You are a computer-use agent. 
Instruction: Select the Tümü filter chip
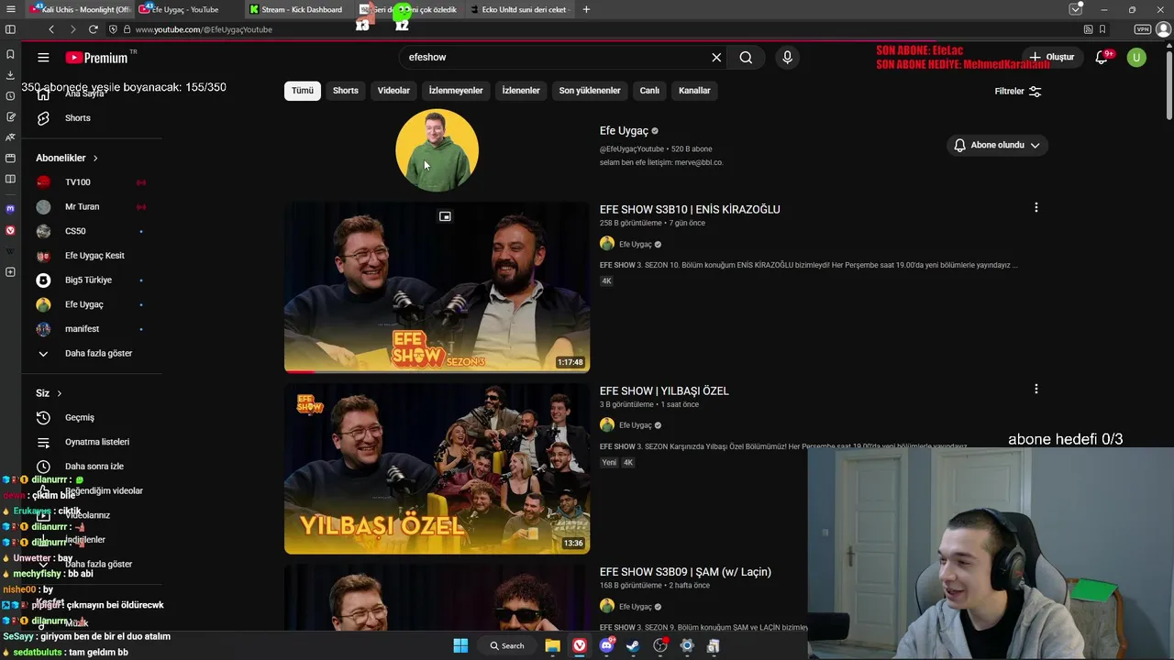click(x=303, y=91)
